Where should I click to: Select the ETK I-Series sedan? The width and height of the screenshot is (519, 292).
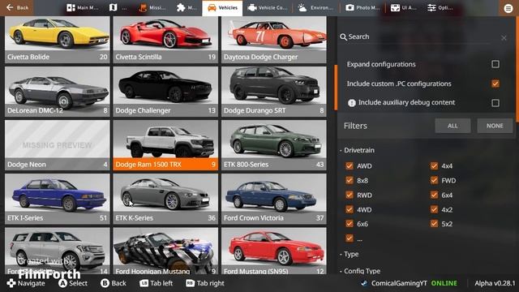tap(58, 199)
